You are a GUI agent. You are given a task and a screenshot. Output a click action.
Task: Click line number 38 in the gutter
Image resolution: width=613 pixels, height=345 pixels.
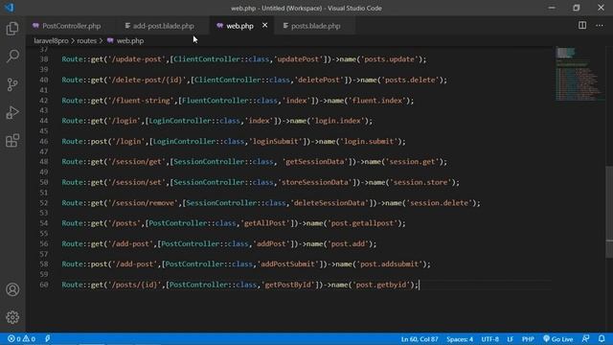click(x=44, y=59)
